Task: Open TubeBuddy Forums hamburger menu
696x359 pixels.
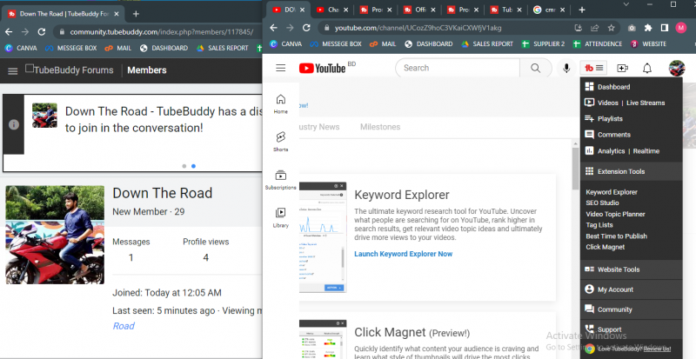Action: click(12, 70)
